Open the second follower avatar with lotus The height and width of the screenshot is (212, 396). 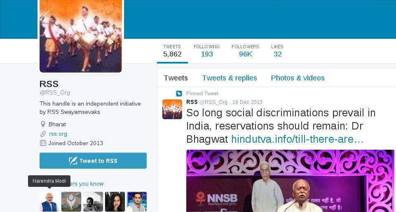click(x=71, y=202)
